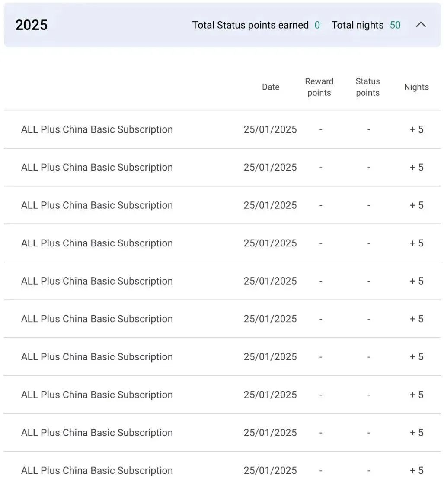Click the Reward points column header

click(319, 87)
